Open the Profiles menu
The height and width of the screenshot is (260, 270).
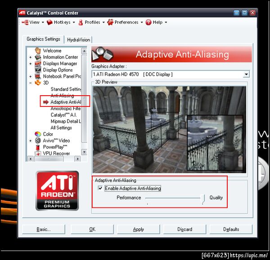(x=92, y=22)
